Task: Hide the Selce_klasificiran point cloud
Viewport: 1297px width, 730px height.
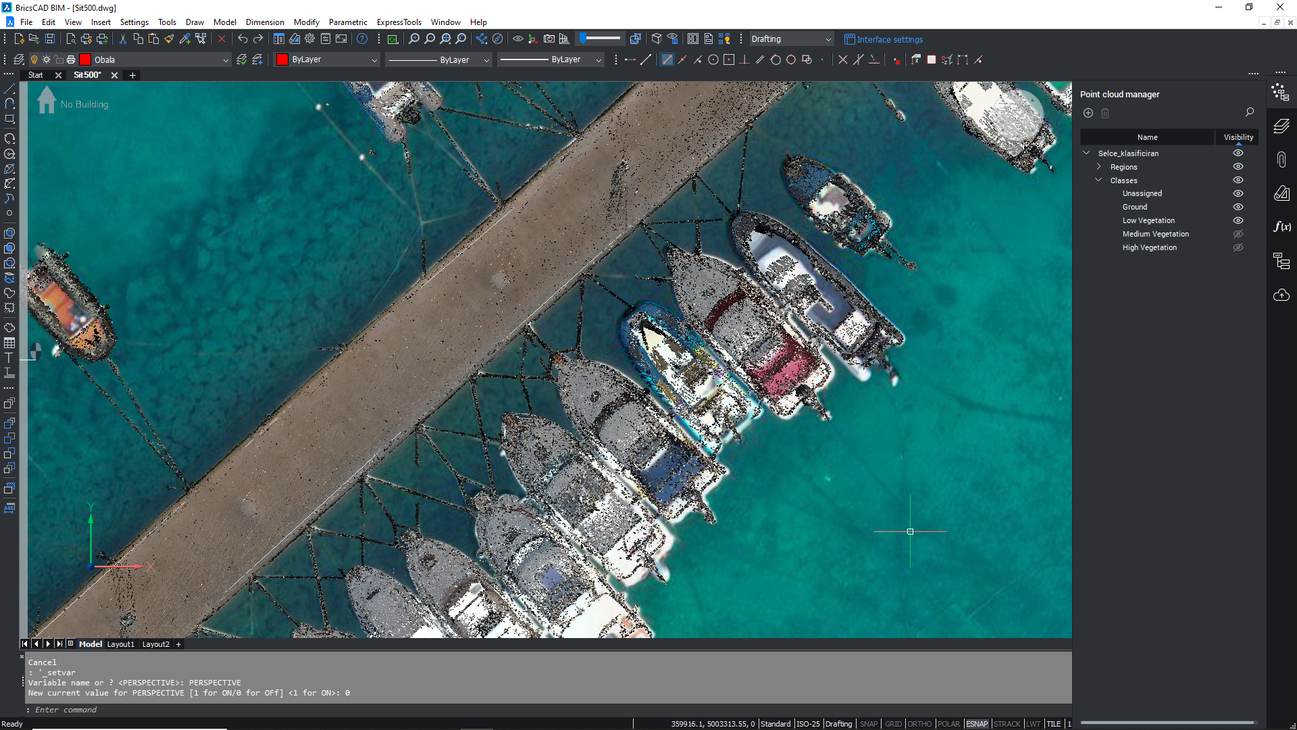Action: tap(1238, 153)
